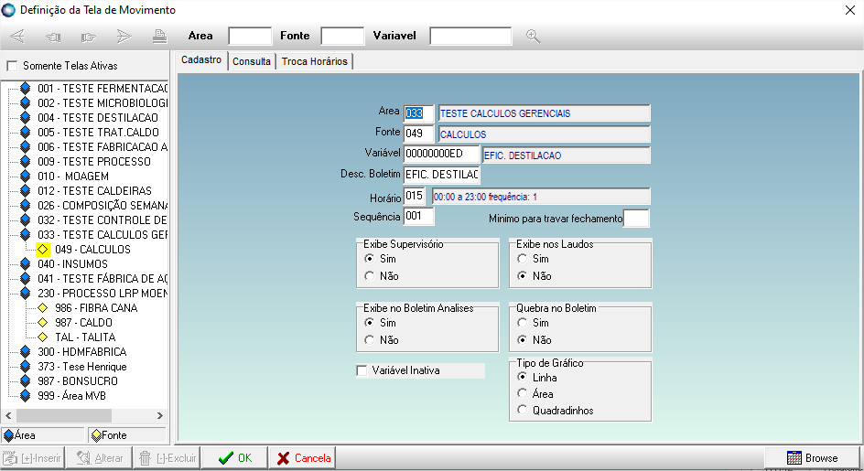Click blue diamond of 999 - Área MVB

(26, 395)
